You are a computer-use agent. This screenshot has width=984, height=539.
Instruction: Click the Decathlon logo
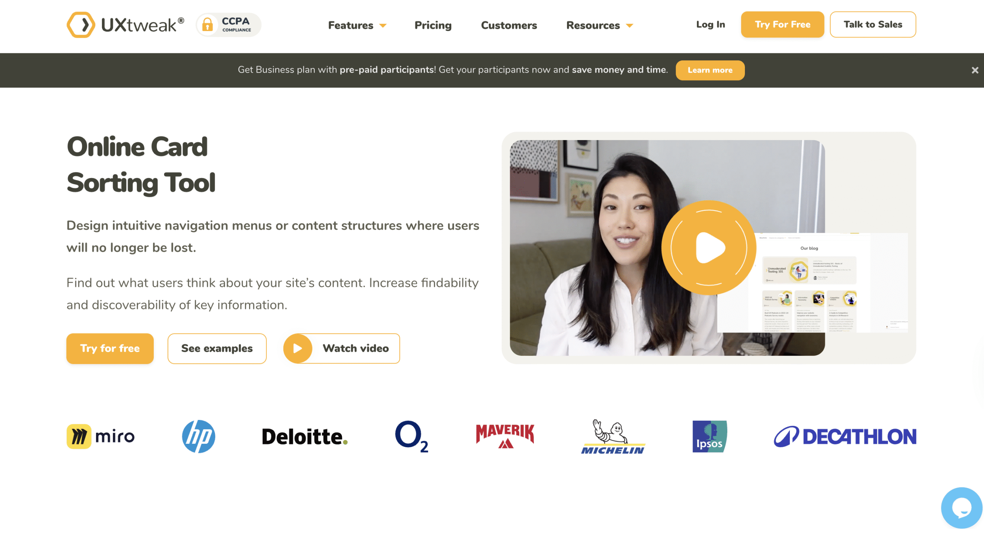tap(845, 436)
